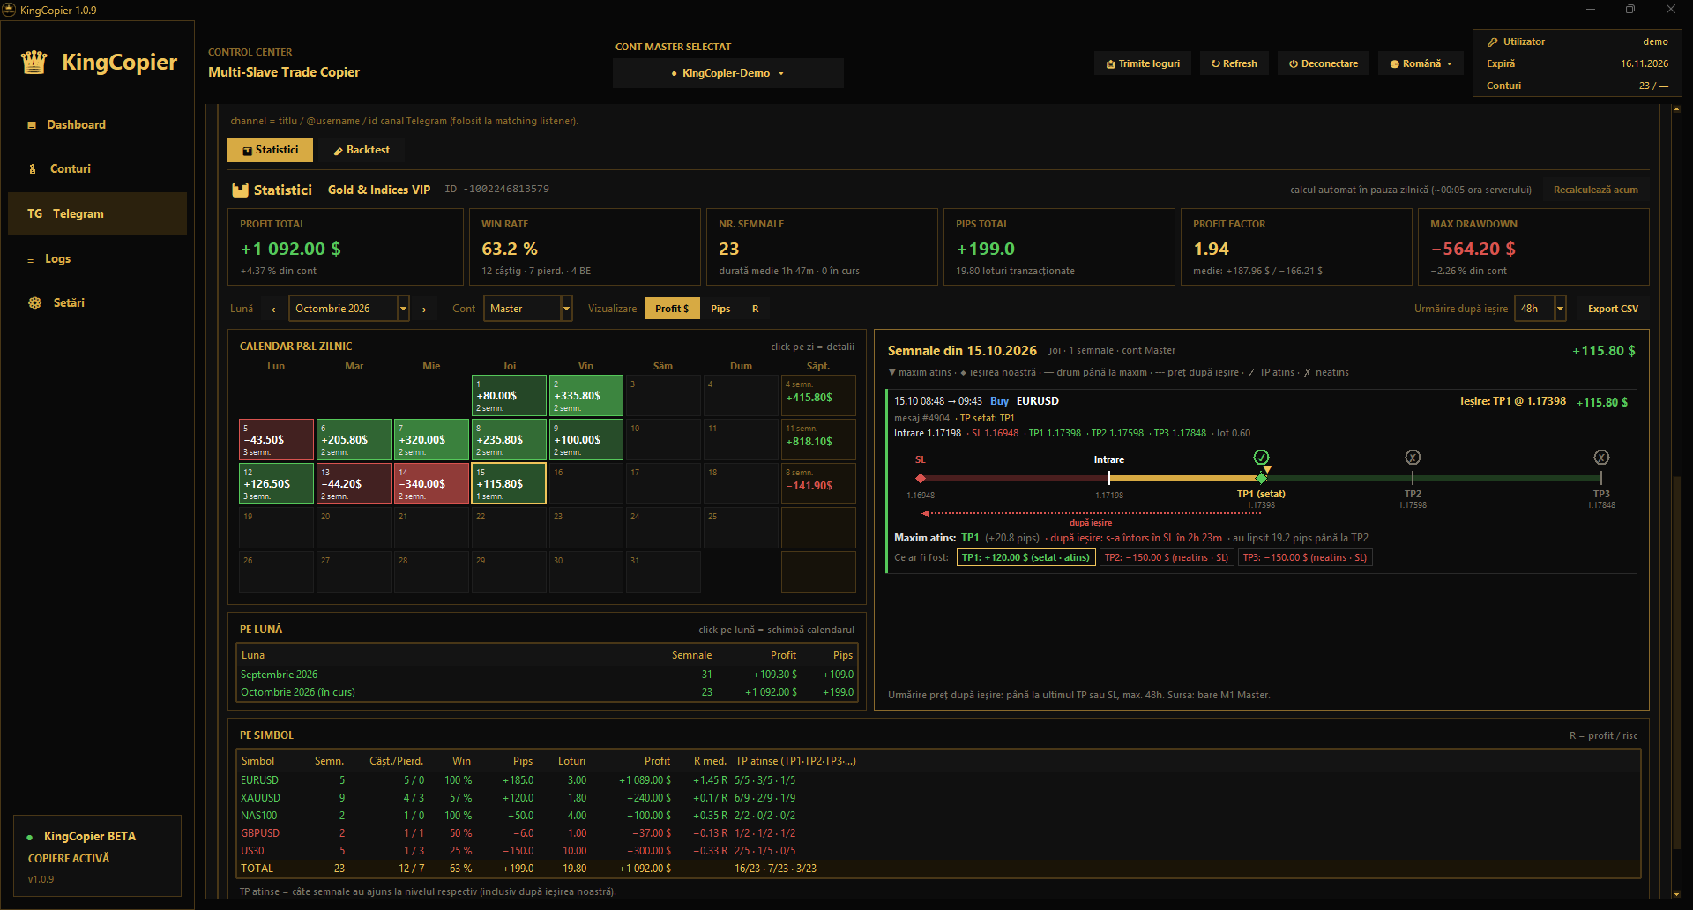Open the Telegram sidebar section

tap(97, 213)
